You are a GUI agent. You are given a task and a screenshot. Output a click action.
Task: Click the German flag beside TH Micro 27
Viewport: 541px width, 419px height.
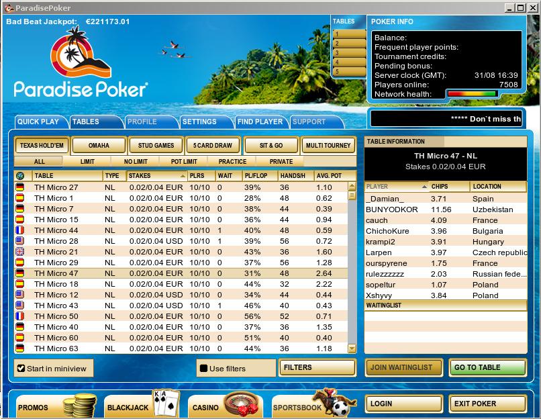(x=20, y=187)
